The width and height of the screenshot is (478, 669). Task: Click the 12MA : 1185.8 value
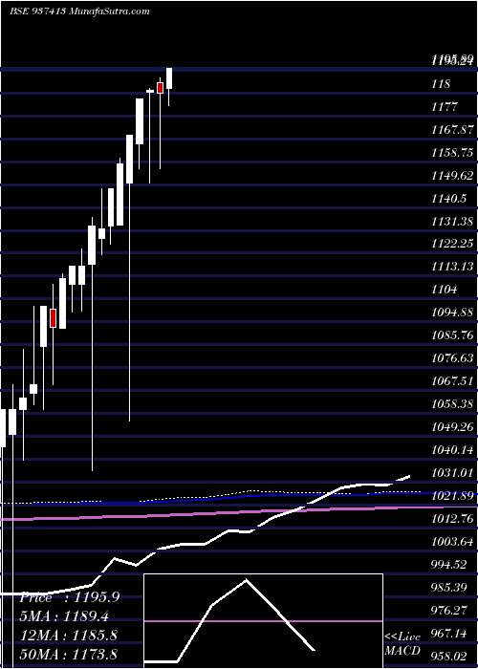click(70, 635)
